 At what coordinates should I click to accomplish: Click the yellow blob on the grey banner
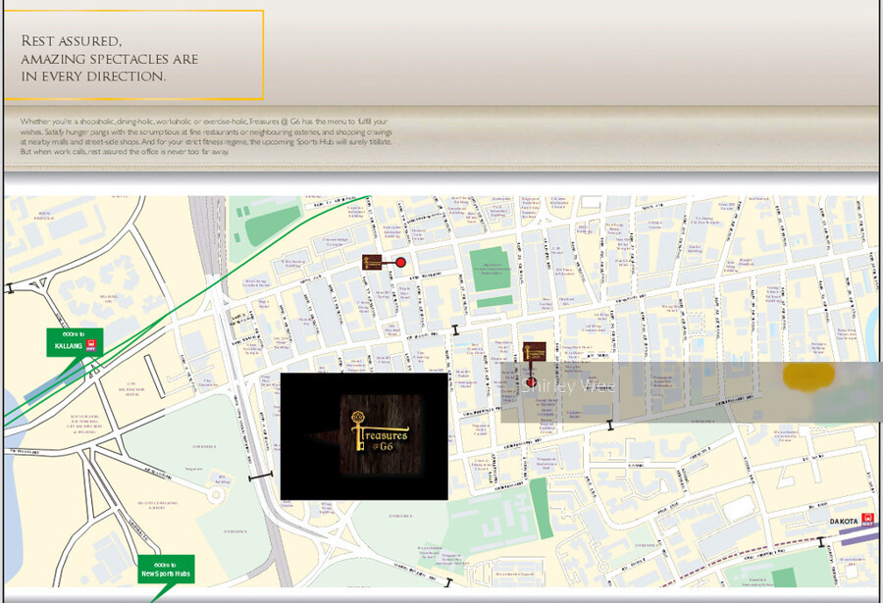coord(809,376)
